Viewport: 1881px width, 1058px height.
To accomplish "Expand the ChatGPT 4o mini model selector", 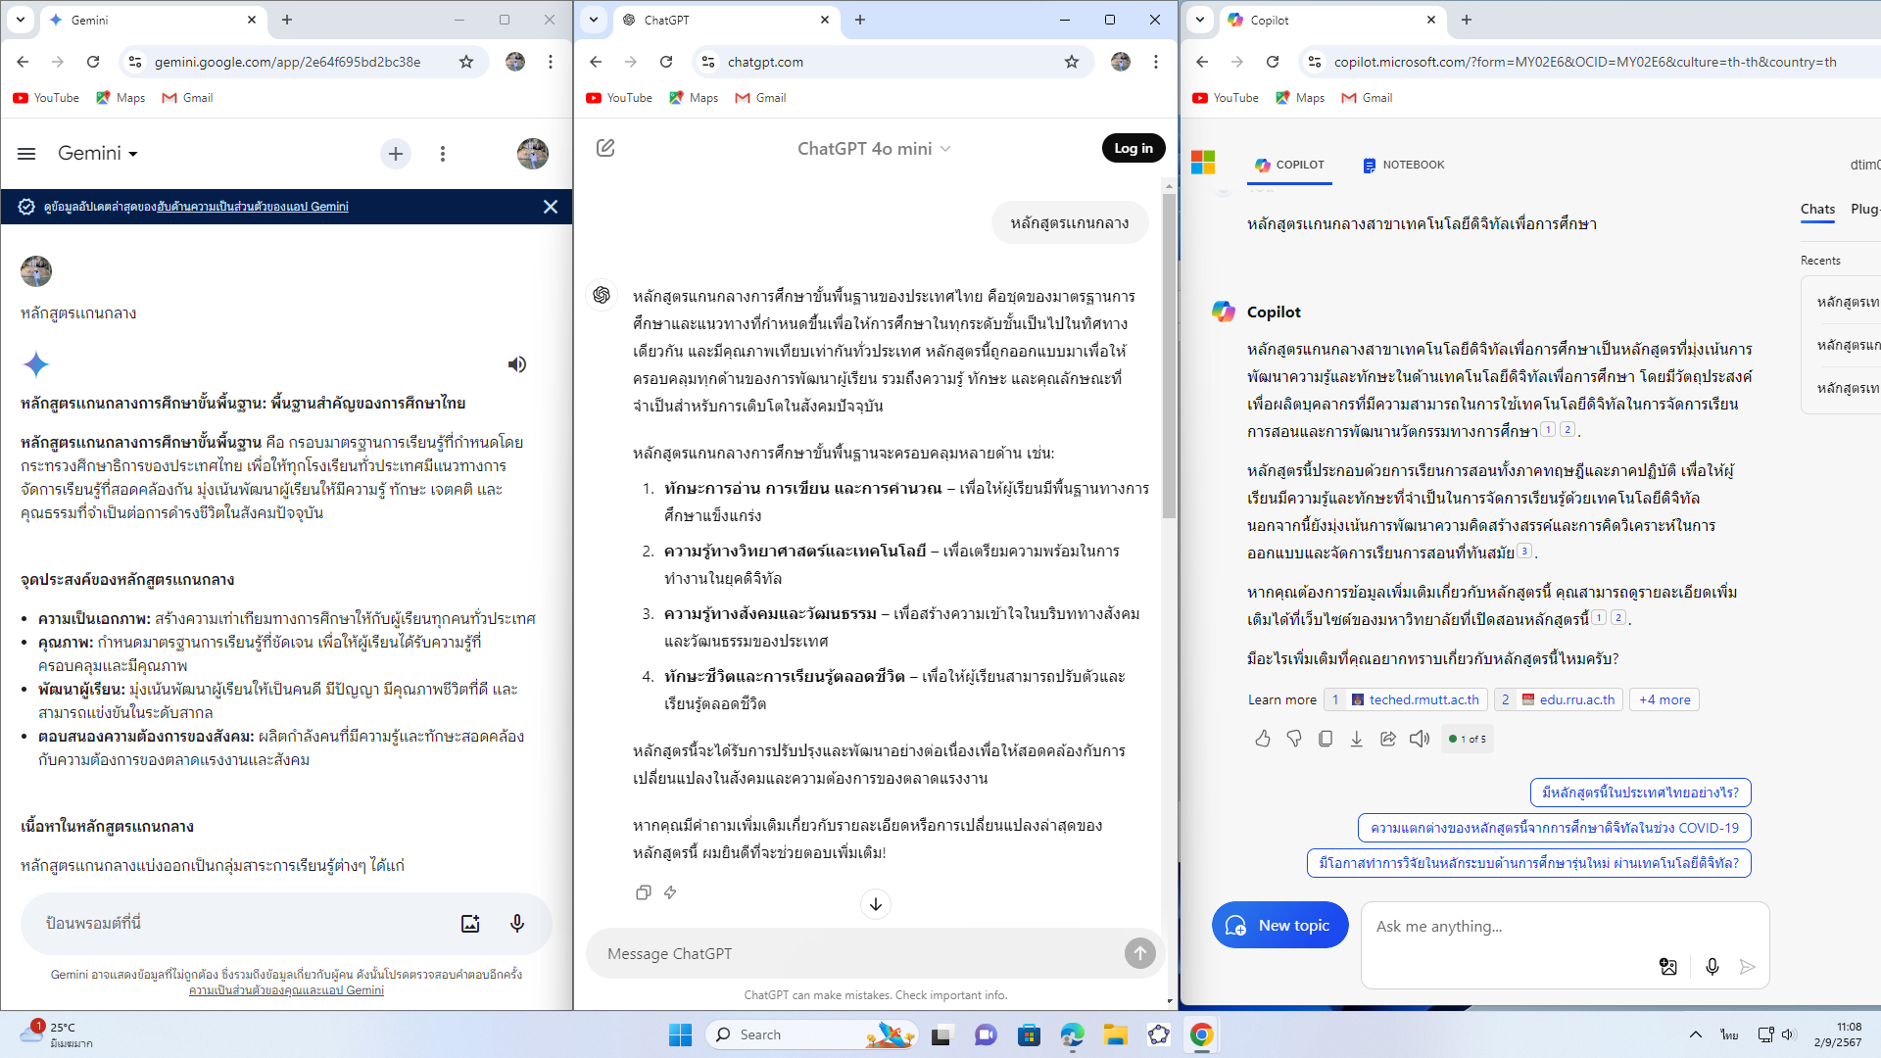I will point(874,149).
